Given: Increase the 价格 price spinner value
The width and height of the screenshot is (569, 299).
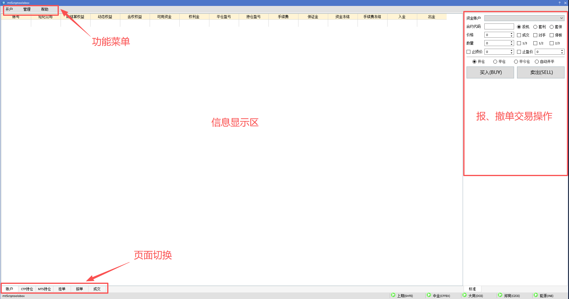Looking at the screenshot, I should click(x=511, y=34).
